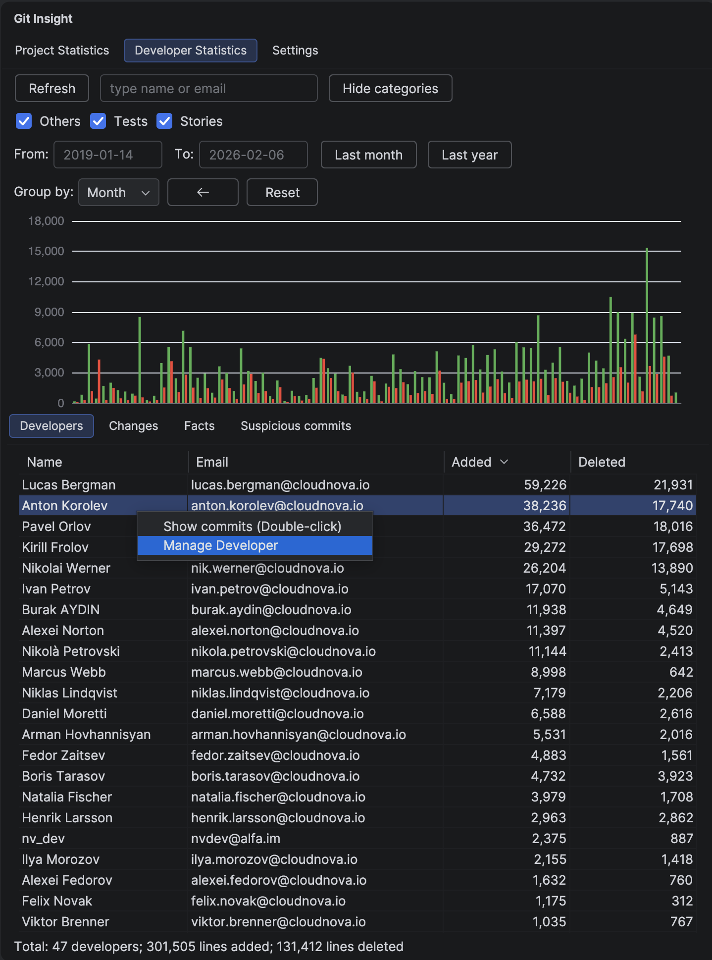Click the tallest green bar in the chart

[647, 325]
